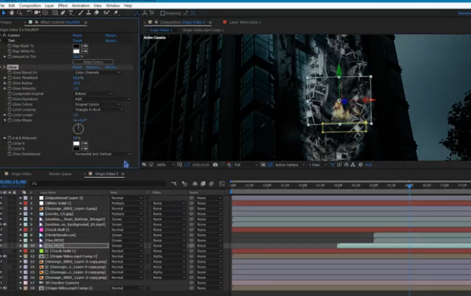Click the Glow Color A swatch
Image resolution: width=471 pixels, height=296 pixels.
[x=76, y=144]
